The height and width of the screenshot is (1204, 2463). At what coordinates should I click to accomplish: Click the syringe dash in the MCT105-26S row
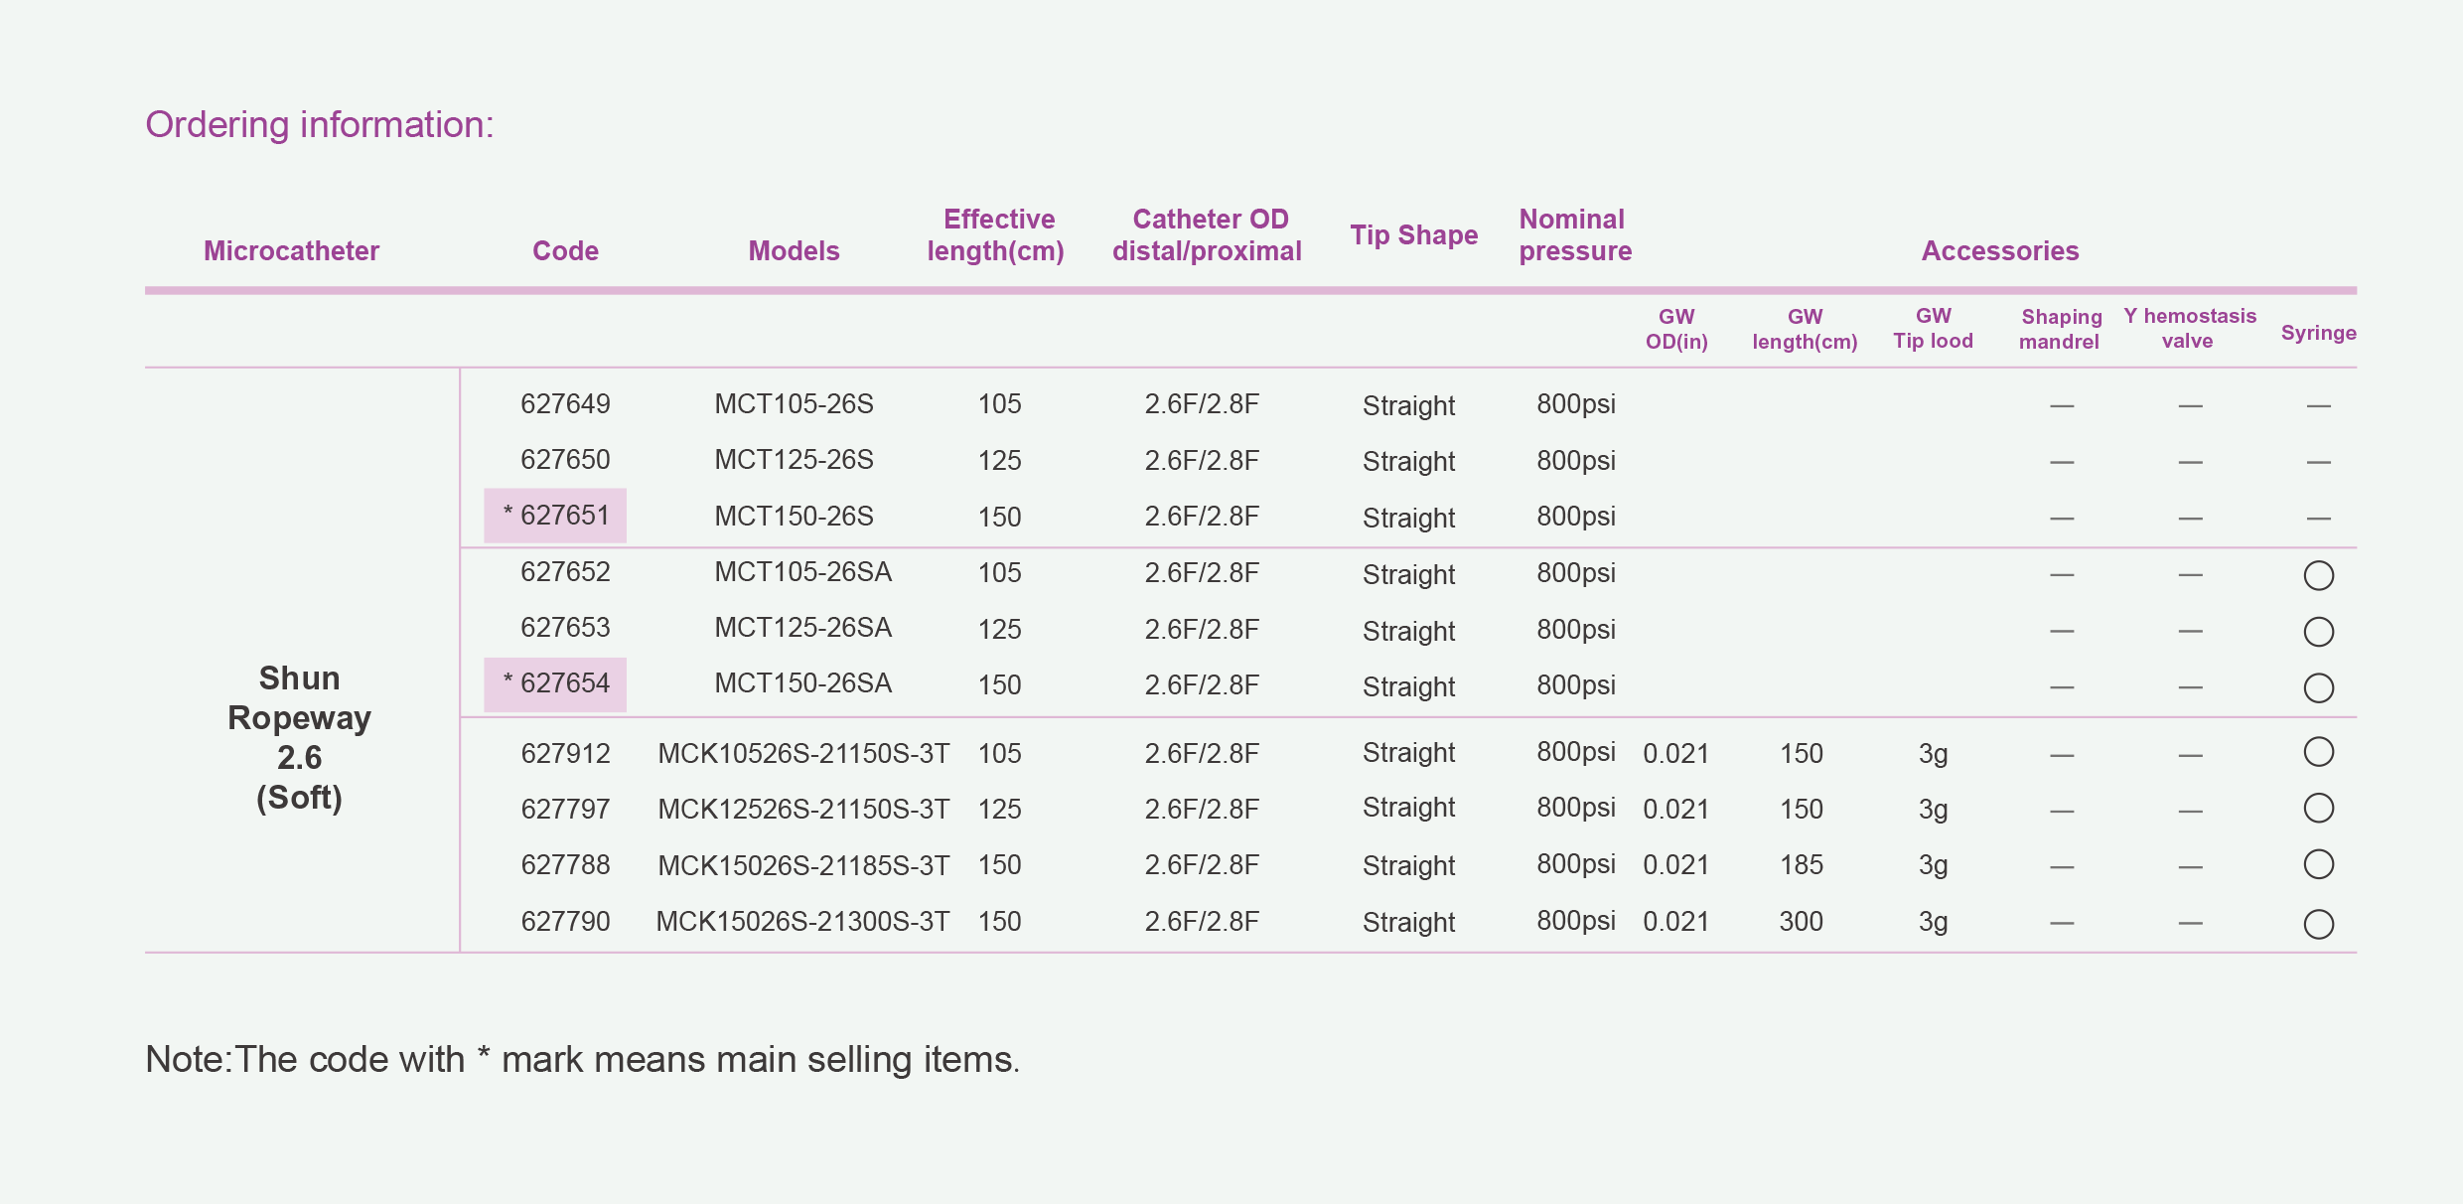pyautogui.click(x=2318, y=406)
